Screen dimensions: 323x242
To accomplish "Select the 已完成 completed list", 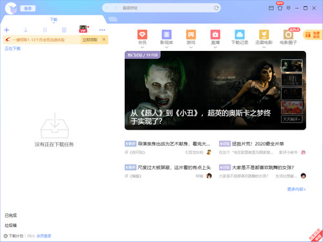I will (x=11, y=216).
